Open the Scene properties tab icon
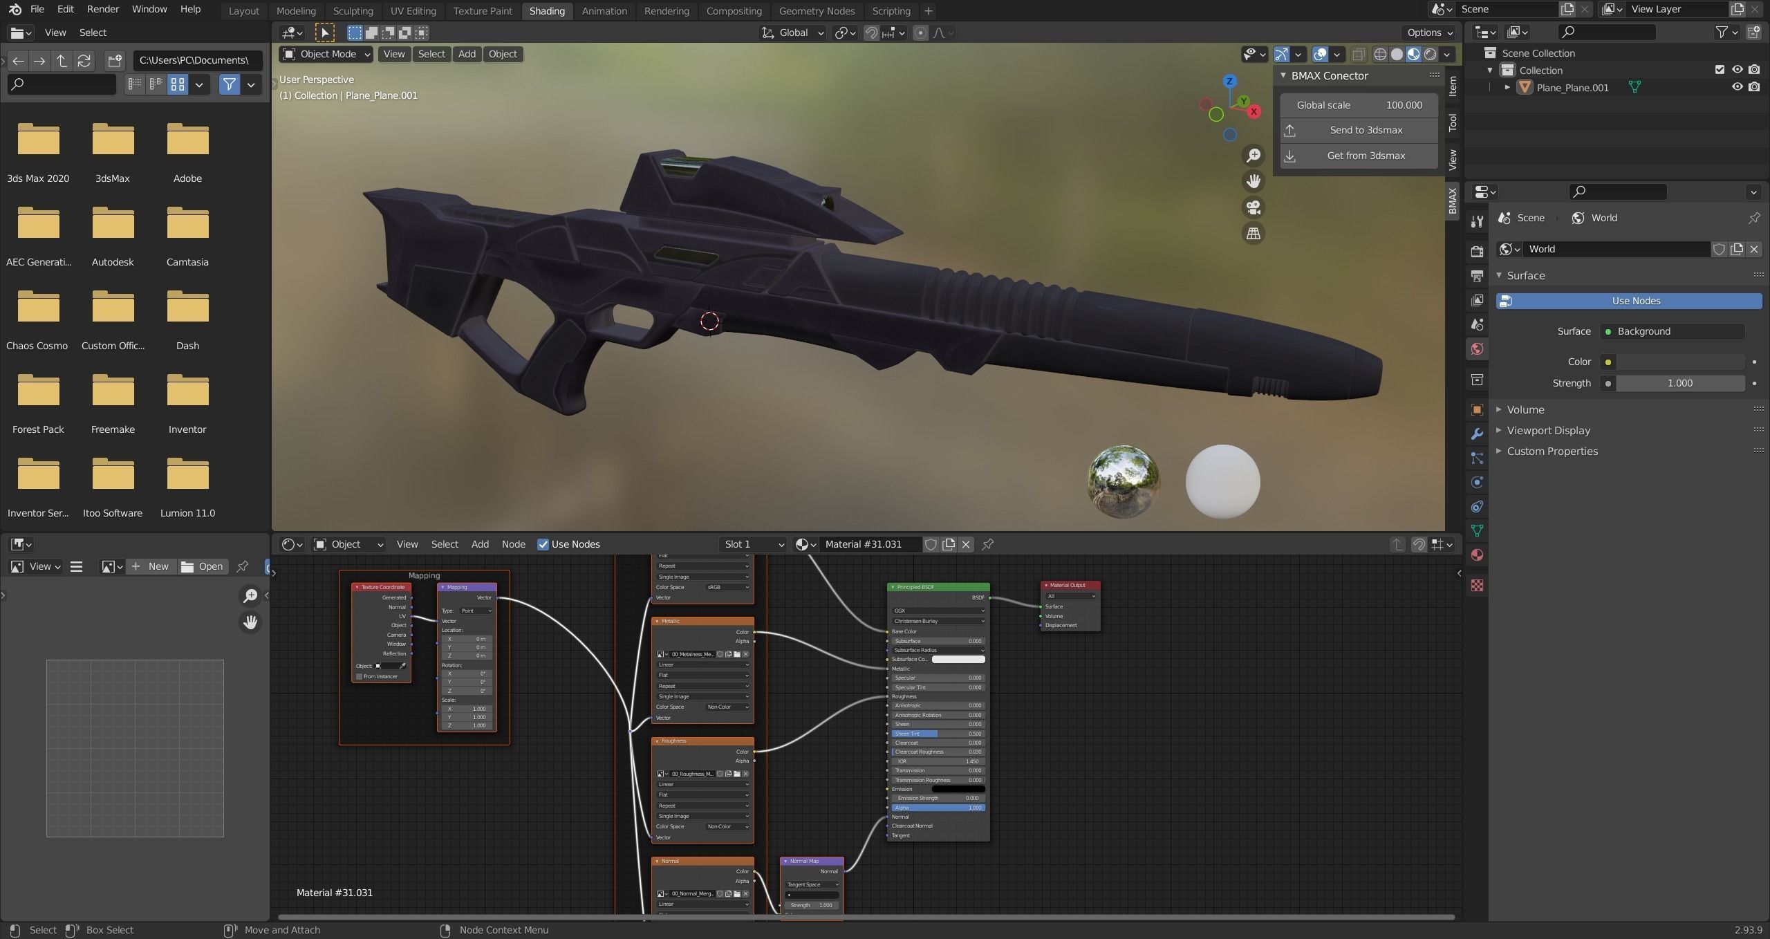 click(x=1477, y=324)
